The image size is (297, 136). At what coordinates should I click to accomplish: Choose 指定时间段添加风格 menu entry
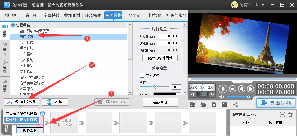(x=21, y=120)
